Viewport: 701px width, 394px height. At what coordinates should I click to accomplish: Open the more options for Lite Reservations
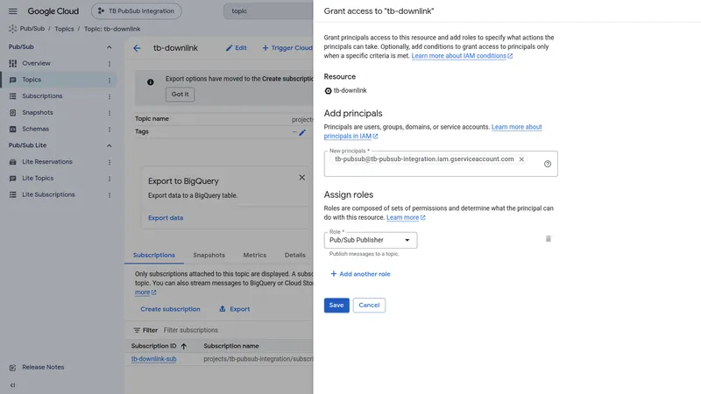[x=110, y=162]
